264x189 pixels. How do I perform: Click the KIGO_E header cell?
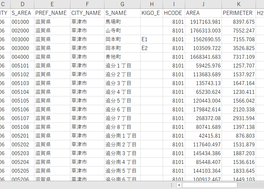click(152, 13)
